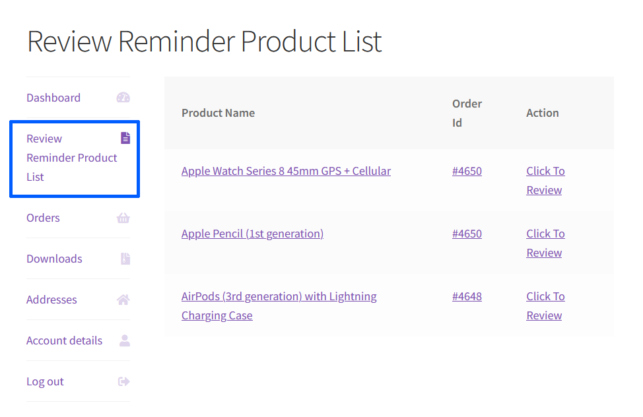Screen dimensions: 643x417
Task: Click the home icon next to Addresses
Action: click(x=123, y=299)
